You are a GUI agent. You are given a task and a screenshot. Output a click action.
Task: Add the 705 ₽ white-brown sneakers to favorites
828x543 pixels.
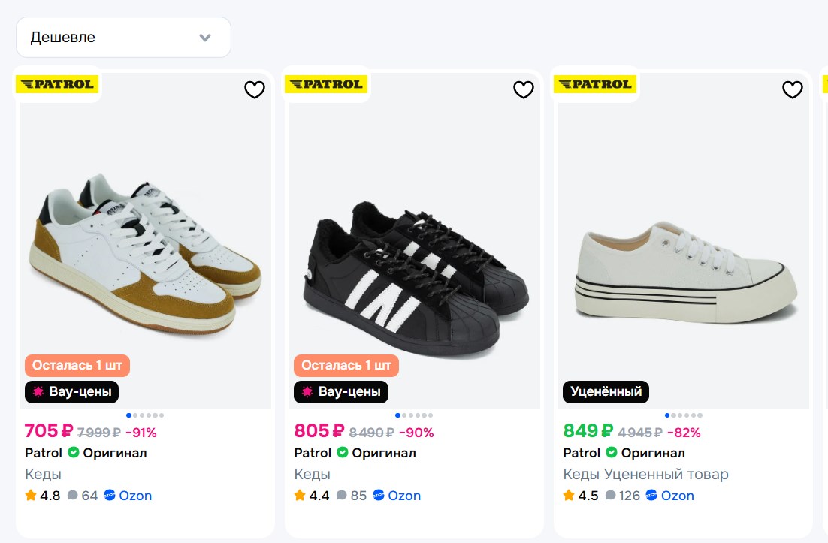[255, 90]
